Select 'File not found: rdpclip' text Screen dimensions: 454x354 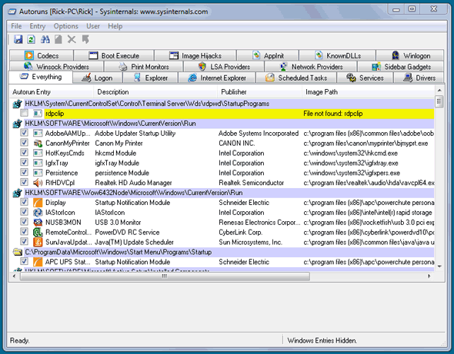tap(332, 114)
